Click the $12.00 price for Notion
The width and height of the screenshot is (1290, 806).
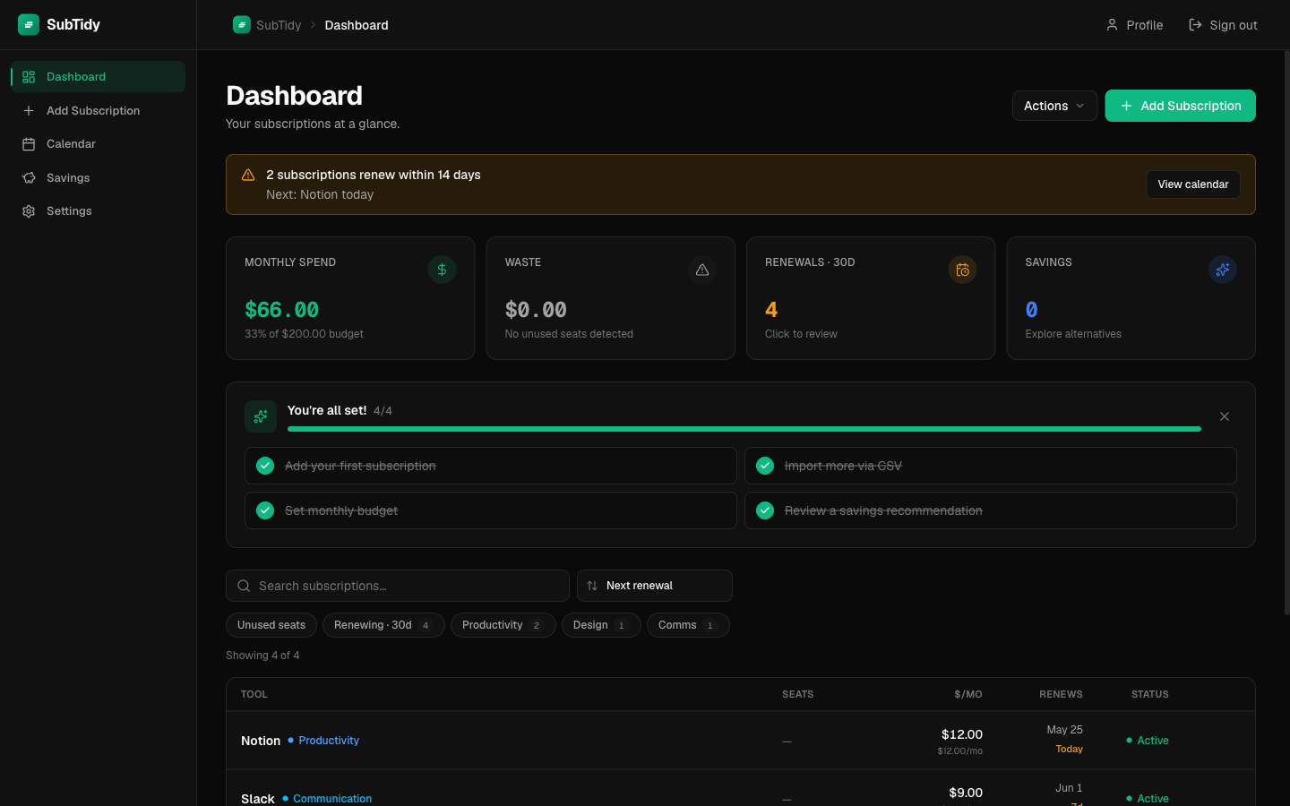click(x=962, y=734)
